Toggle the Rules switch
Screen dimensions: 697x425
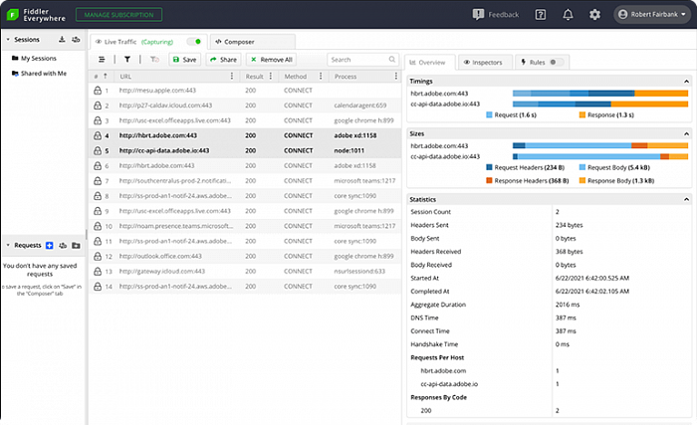pos(556,63)
